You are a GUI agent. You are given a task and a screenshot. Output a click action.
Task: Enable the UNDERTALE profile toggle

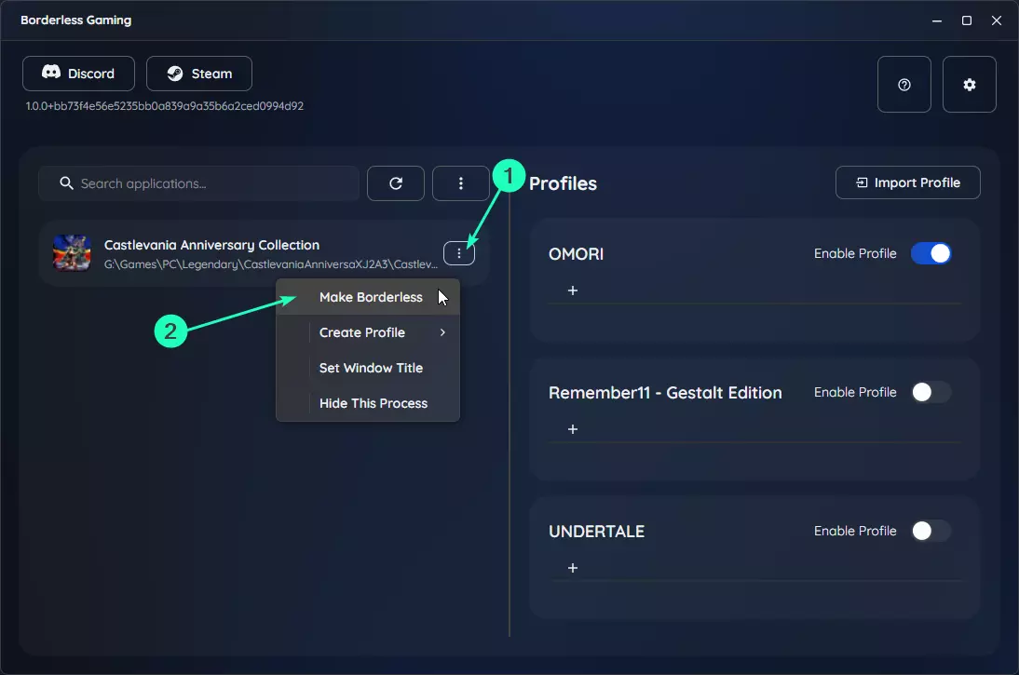tap(931, 531)
